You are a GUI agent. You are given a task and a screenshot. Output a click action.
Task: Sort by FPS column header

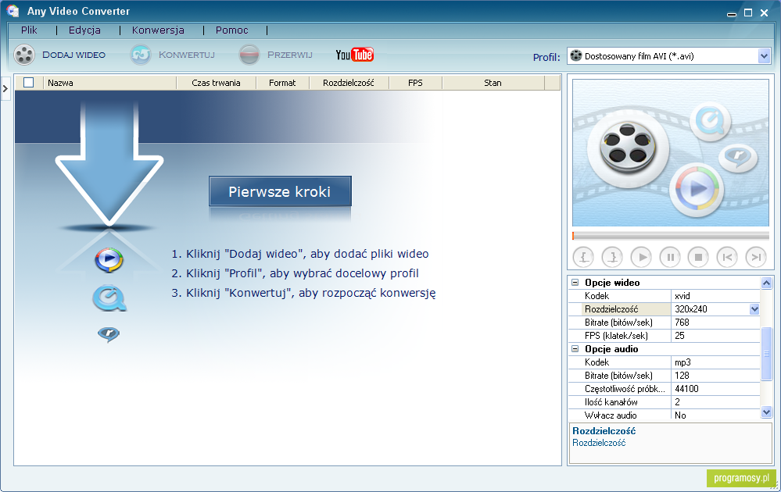coord(415,83)
